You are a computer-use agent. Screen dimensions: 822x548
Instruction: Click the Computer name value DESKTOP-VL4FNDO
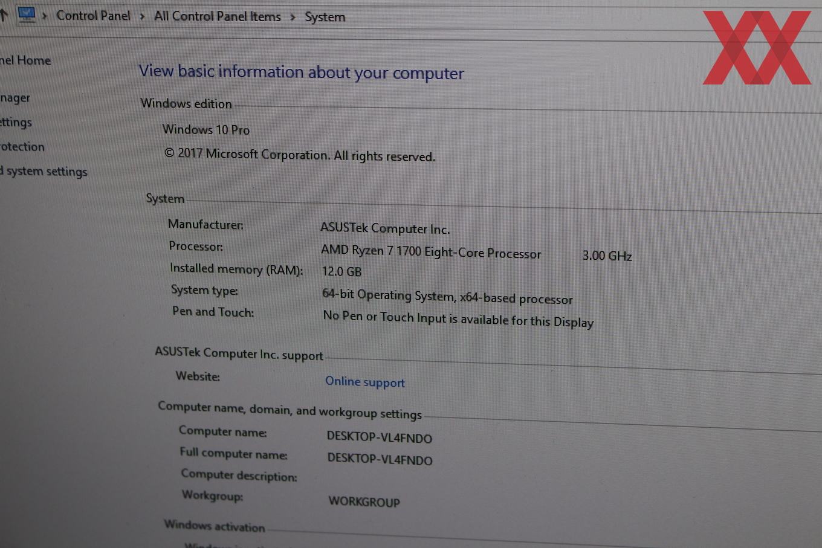click(x=380, y=437)
